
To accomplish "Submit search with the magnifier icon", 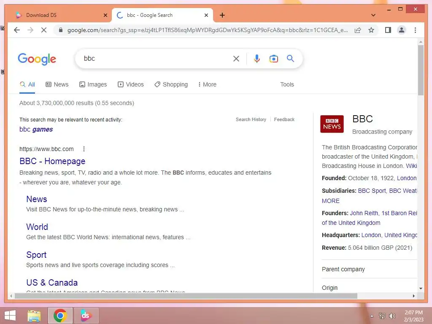I will (290, 58).
